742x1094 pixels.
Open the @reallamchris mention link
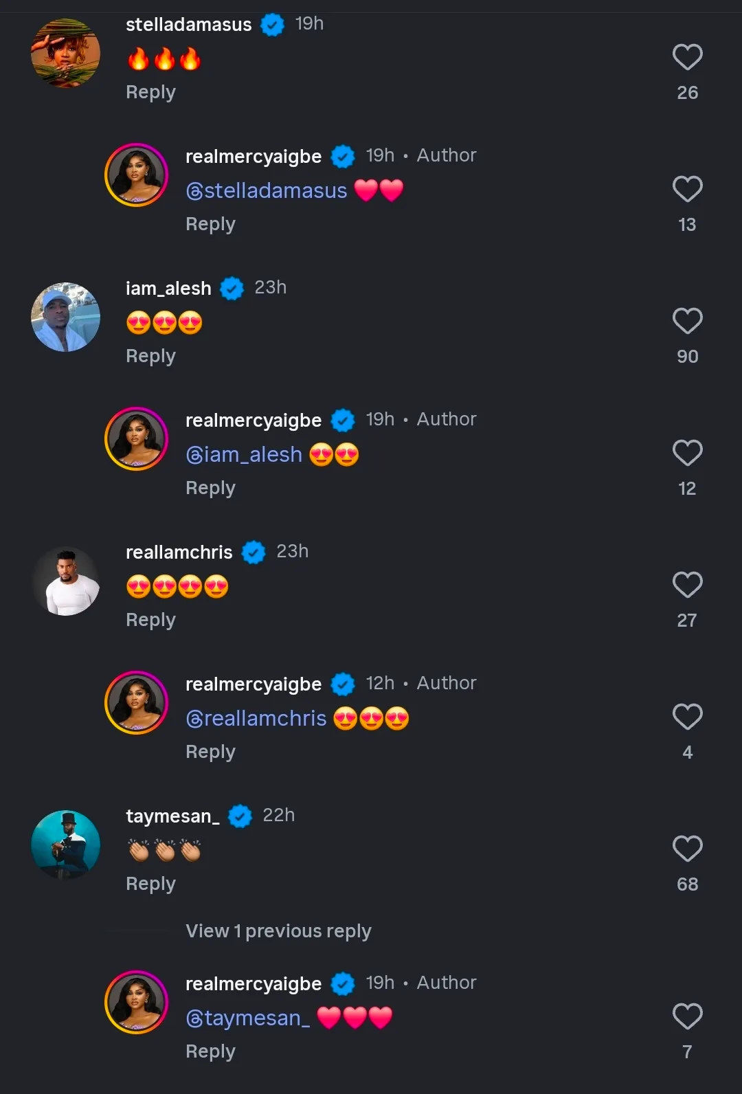click(x=256, y=718)
